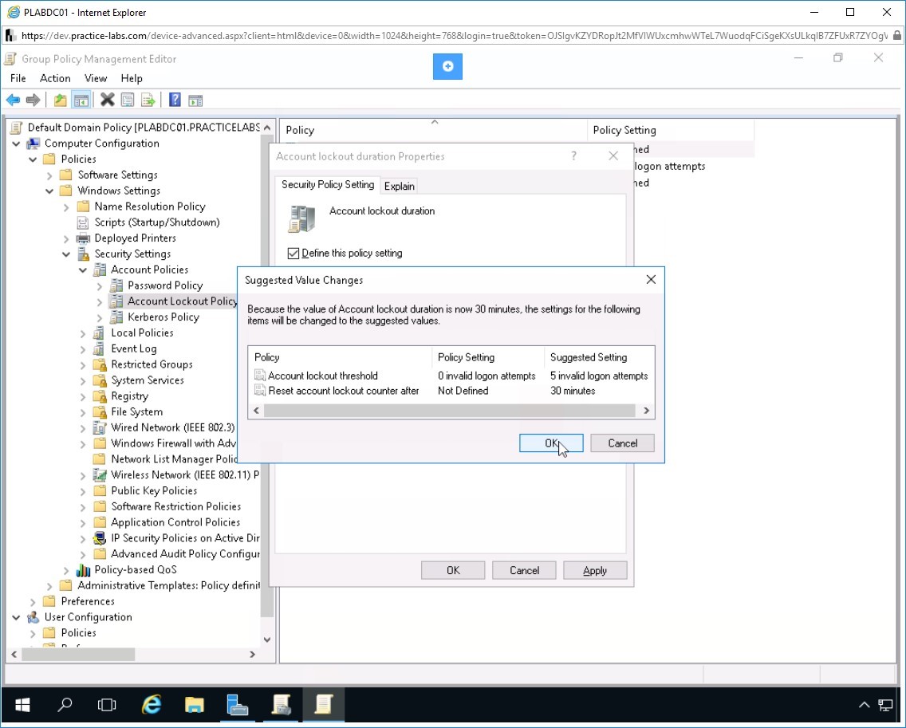This screenshot has height=728, width=906.
Task: Click the Delete X toolbar icon
Action: [x=107, y=100]
